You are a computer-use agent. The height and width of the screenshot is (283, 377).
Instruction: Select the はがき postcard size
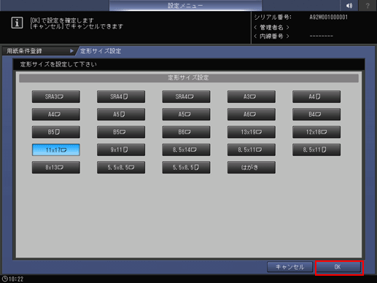[252, 167]
